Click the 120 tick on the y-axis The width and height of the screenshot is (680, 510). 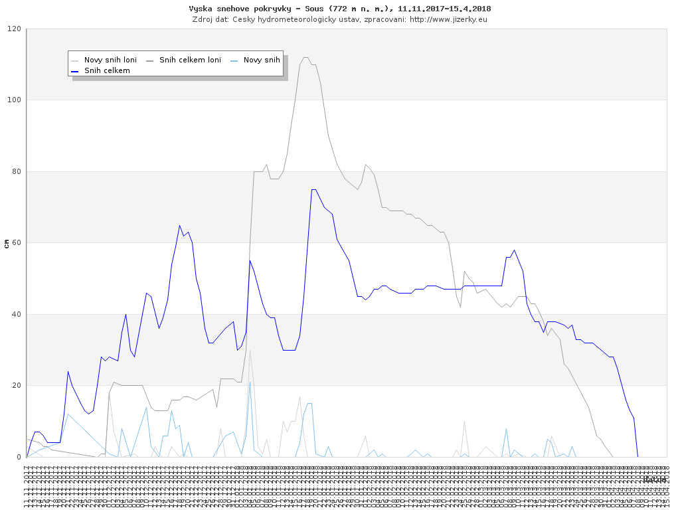[x=14, y=29]
